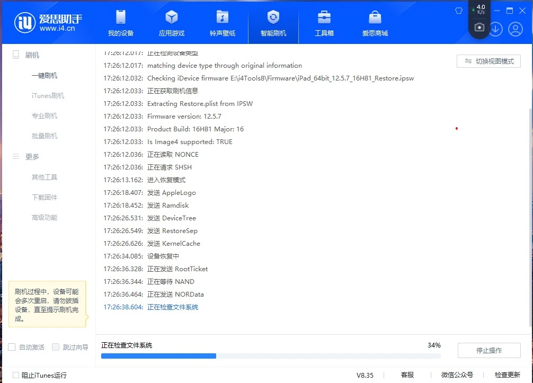Image resolution: width=533 pixels, height=383 pixels.
Task: Click the 切换视图模式 switch view button
Action: pos(488,61)
